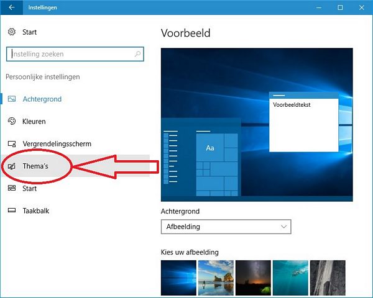This screenshot has width=373, height=298.
Task: Click the 'Aa' tile in the preview
Action: click(210, 148)
